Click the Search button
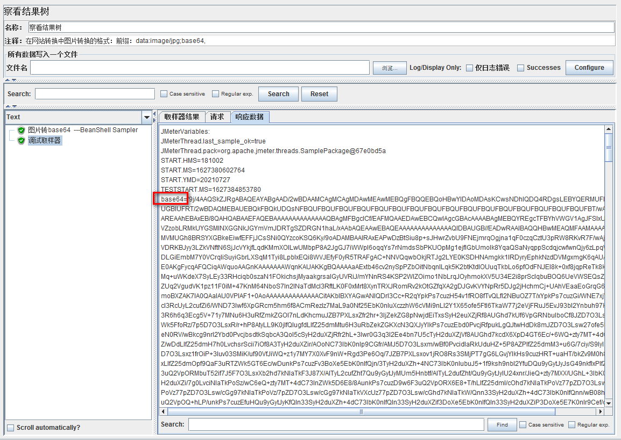Viewport: 621px width, 440px height. (x=278, y=94)
